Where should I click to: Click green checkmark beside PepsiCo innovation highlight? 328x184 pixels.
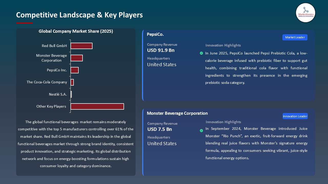click(201, 53)
